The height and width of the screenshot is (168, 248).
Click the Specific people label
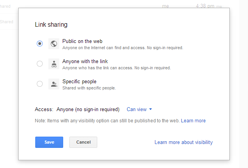point(79,82)
